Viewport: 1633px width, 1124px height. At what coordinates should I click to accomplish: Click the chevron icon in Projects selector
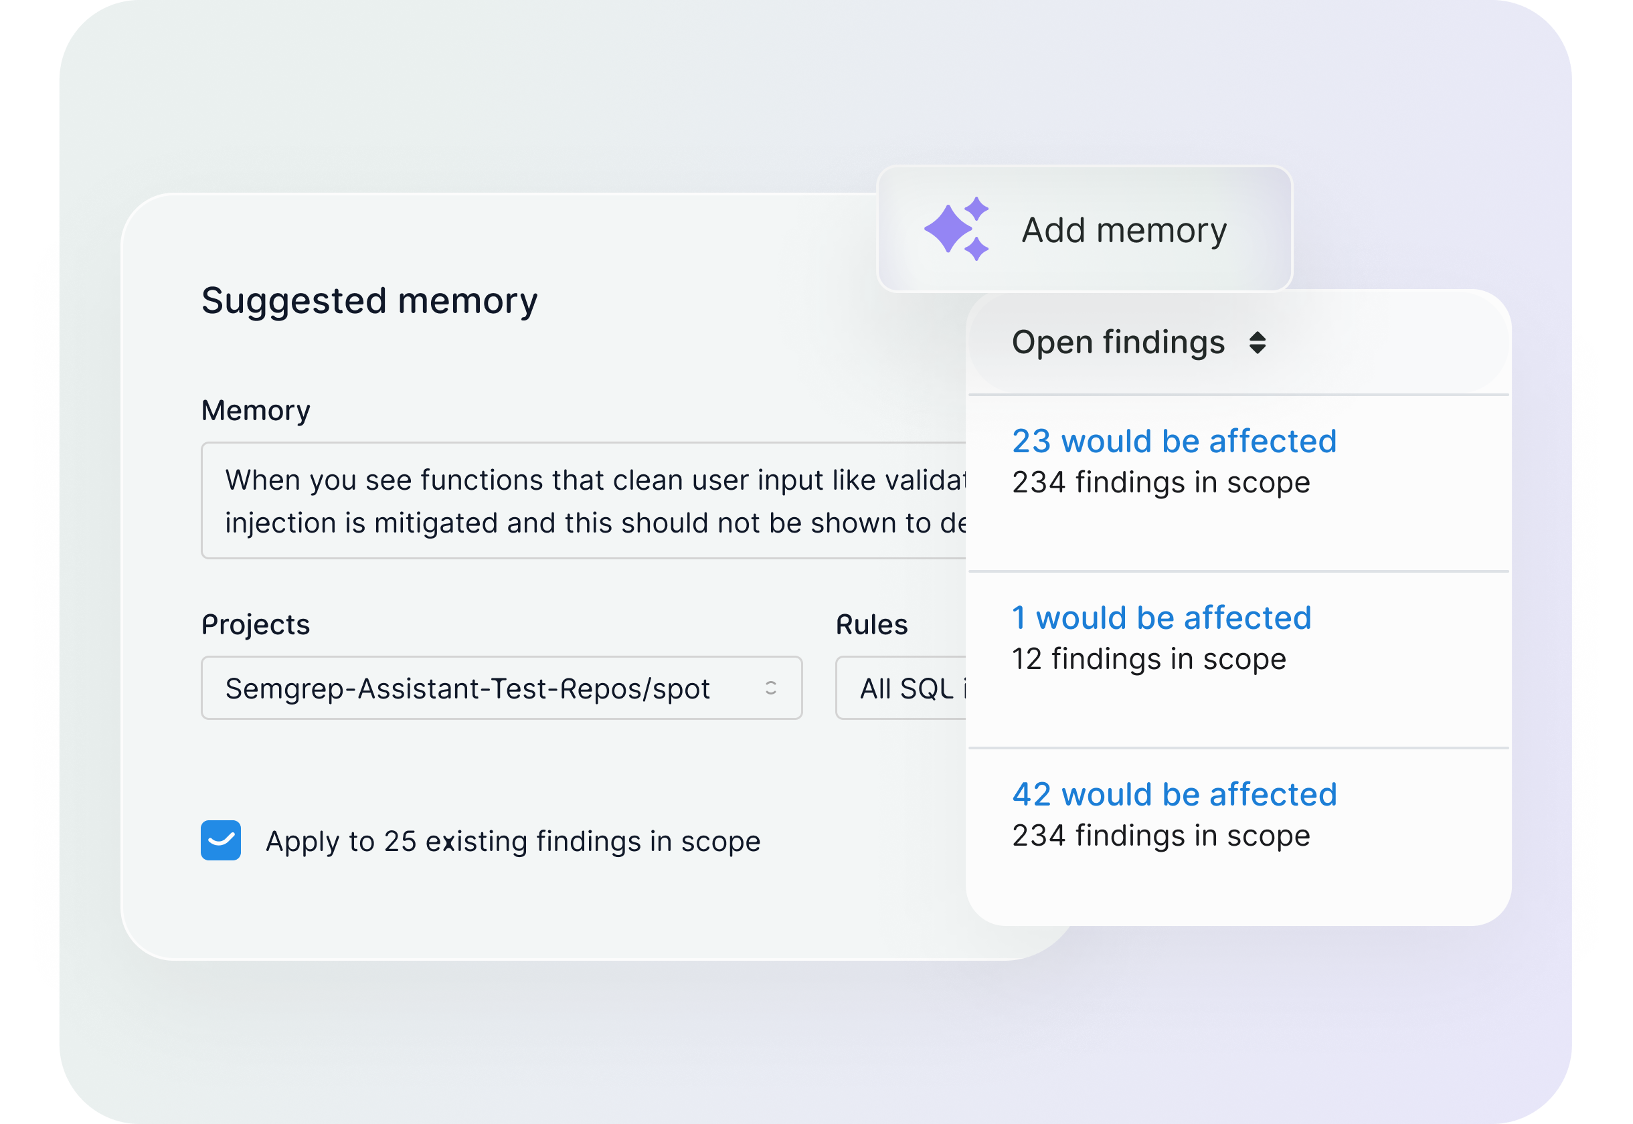[771, 688]
